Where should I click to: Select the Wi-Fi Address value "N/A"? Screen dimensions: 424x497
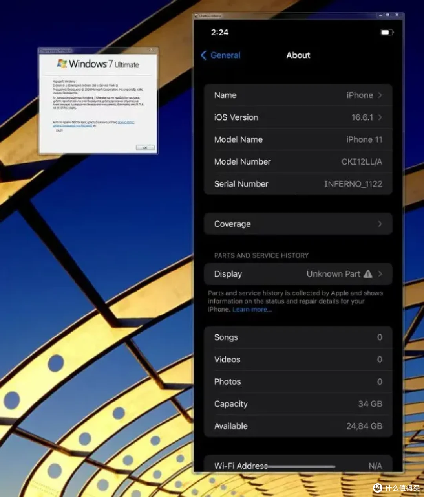coord(375,466)
